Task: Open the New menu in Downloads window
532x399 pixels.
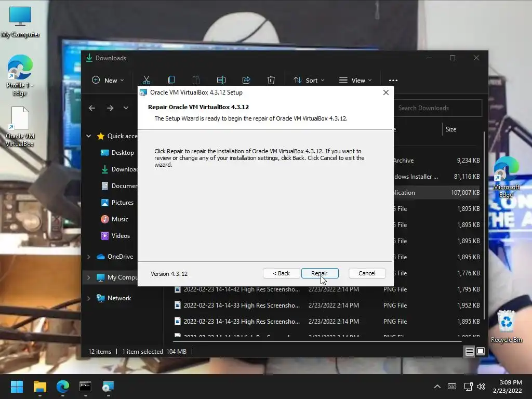Action: tap(108, 80)
